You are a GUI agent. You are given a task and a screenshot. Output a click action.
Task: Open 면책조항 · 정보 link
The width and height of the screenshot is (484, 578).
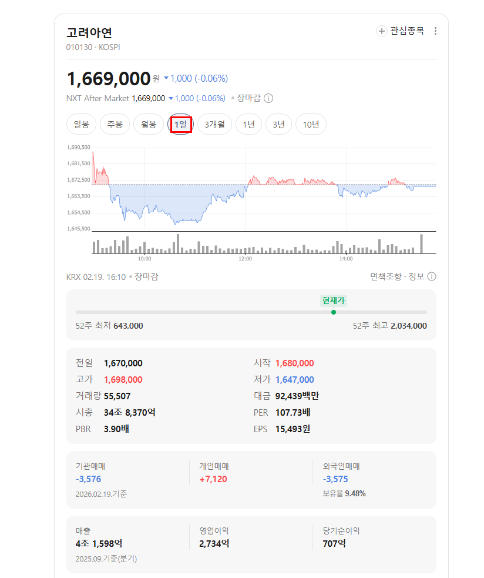coord(397,276)
